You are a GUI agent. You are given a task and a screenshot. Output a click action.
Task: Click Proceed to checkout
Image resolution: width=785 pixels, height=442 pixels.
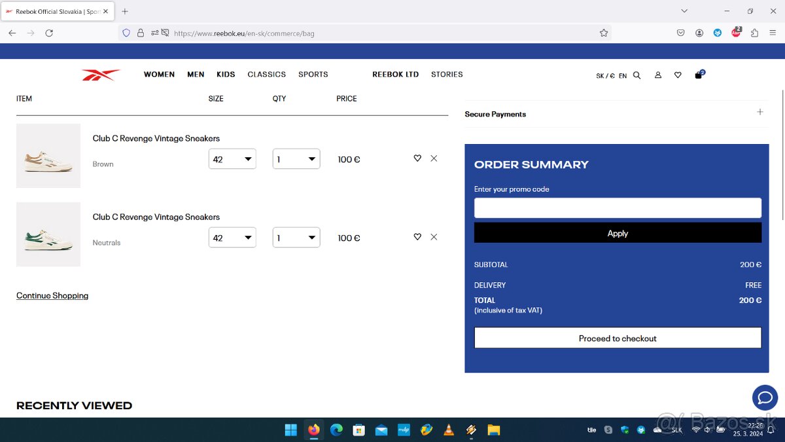[x=618, y=338]
